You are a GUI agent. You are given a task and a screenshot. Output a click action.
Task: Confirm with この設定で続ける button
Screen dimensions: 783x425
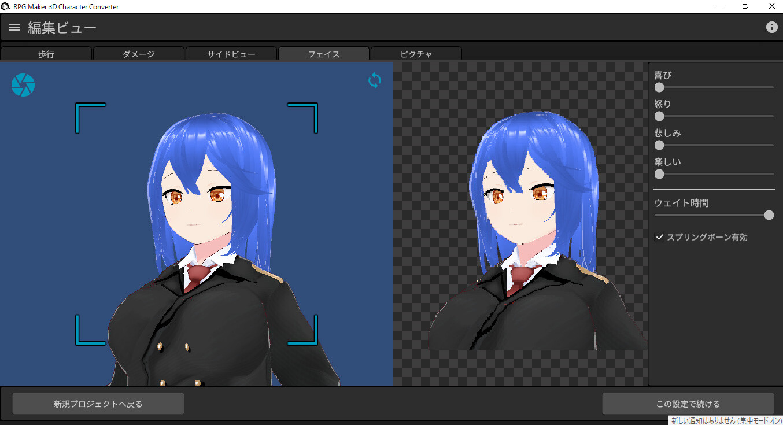tap(688, 403)
